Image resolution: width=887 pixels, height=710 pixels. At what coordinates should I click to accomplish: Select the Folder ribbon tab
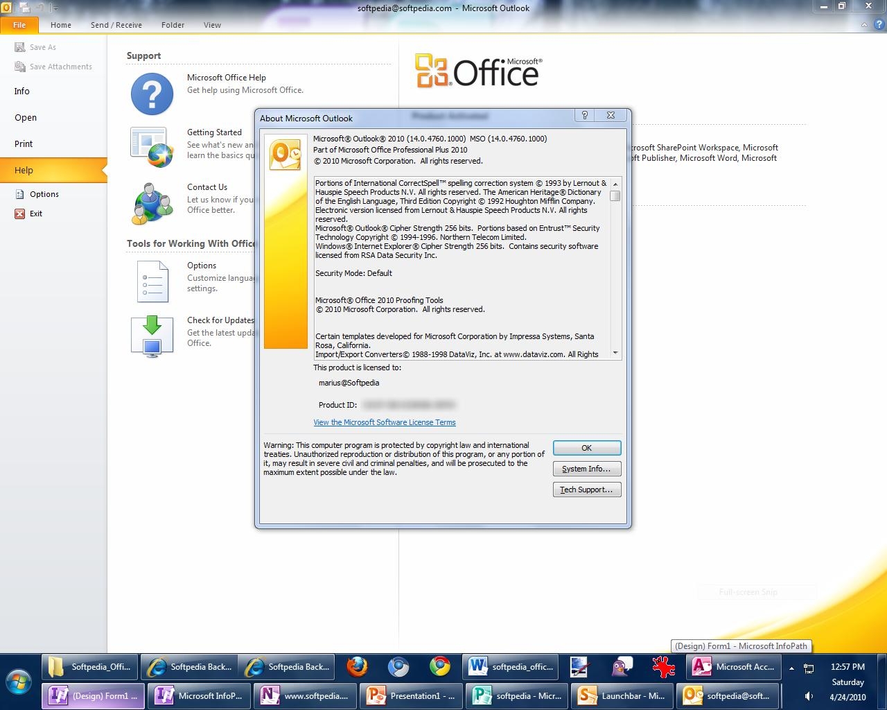(x=173, y=25)
